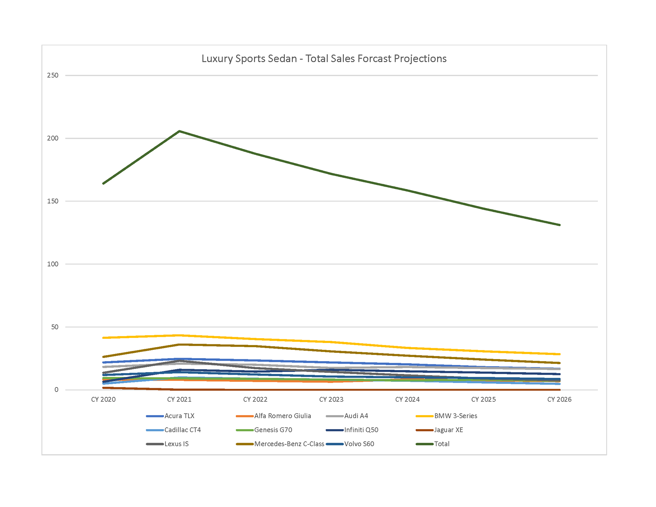
Task: Click the 100 y-axis value label
Action: point(53,264)
